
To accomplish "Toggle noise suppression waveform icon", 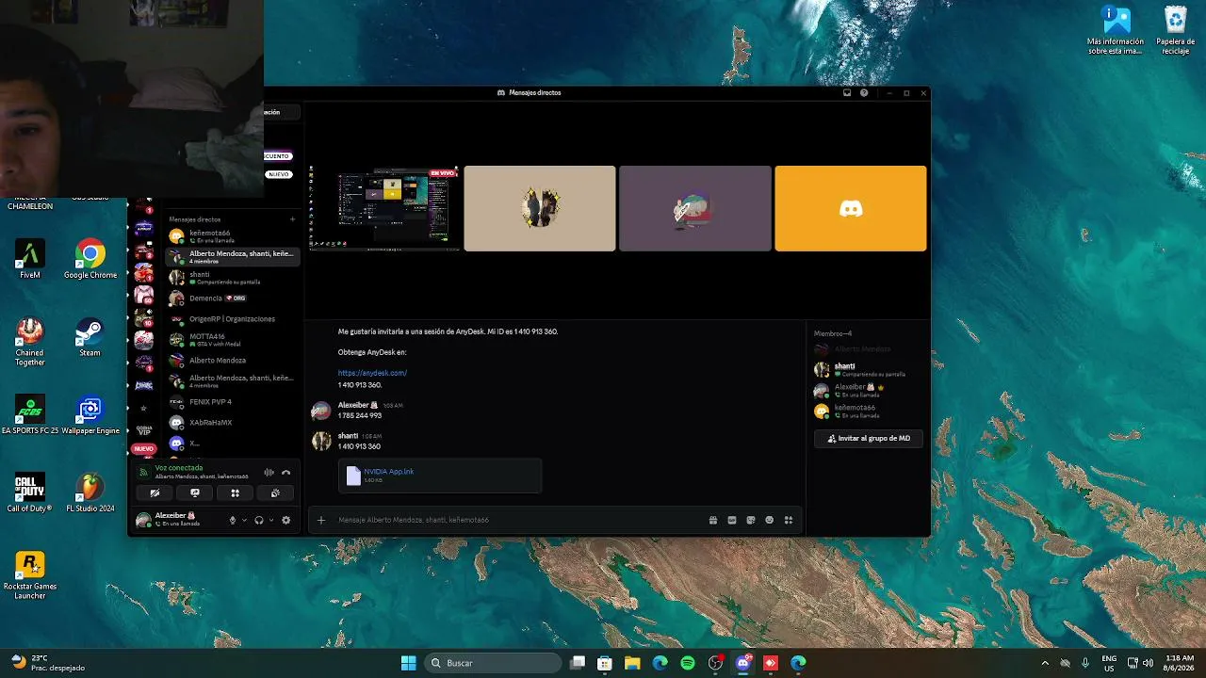I will coord(269,472).
